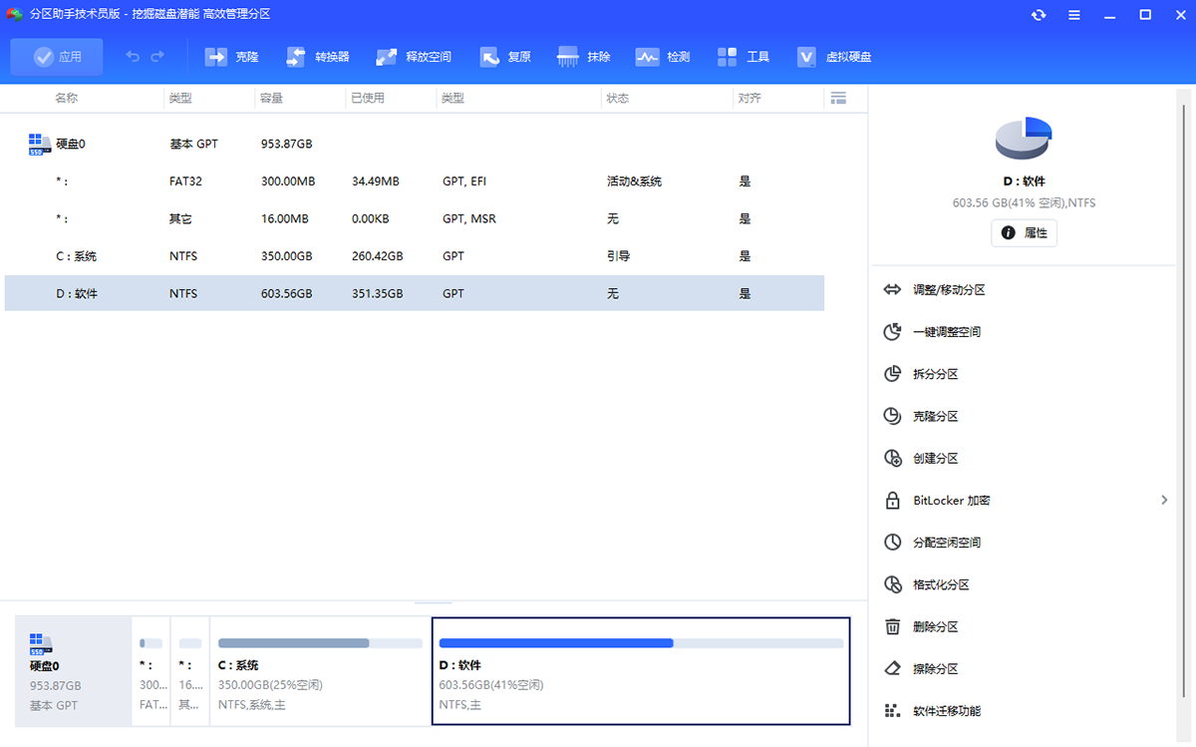
Task: Select the D：软件 block in disk map
Action: click(x=641, y=670)
